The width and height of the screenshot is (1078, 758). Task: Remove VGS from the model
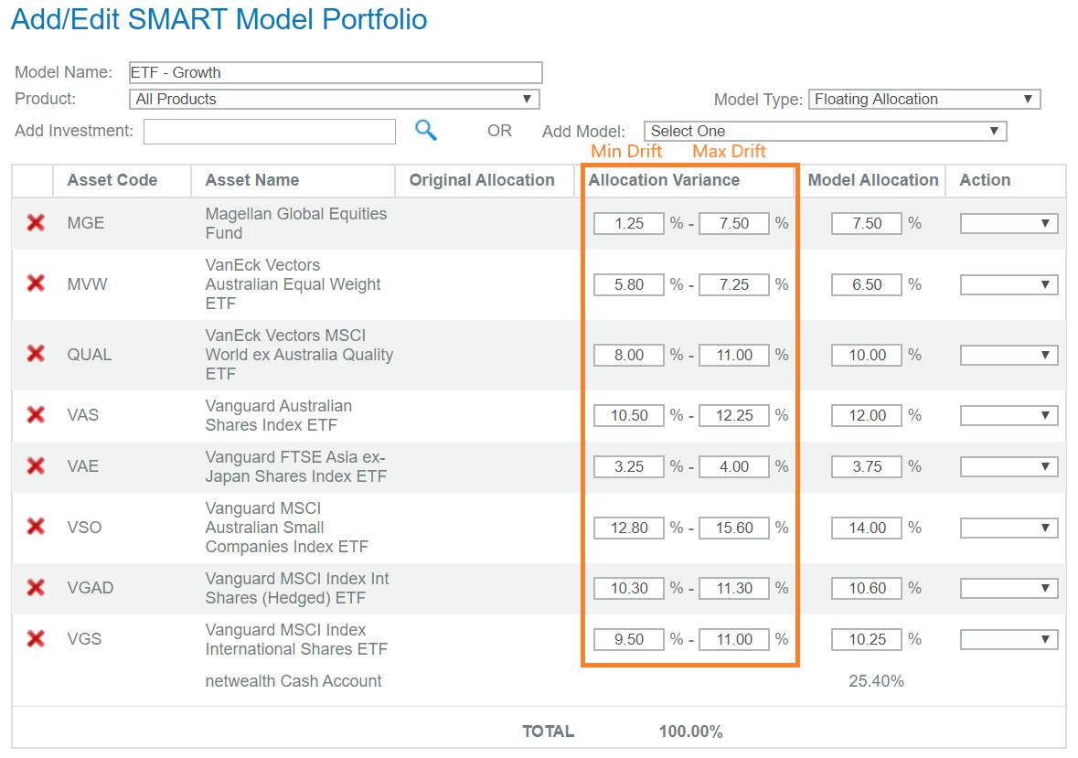36,638
